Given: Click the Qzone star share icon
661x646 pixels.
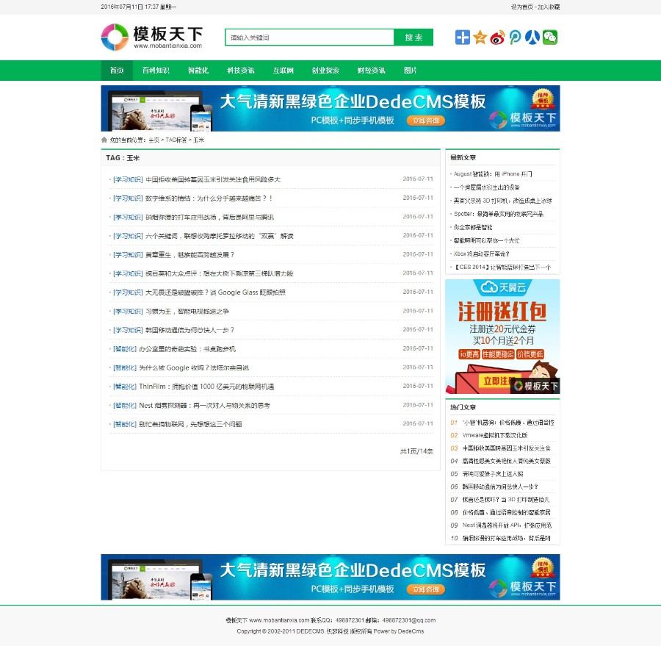Looking at the screenshot, I should 479,37.
